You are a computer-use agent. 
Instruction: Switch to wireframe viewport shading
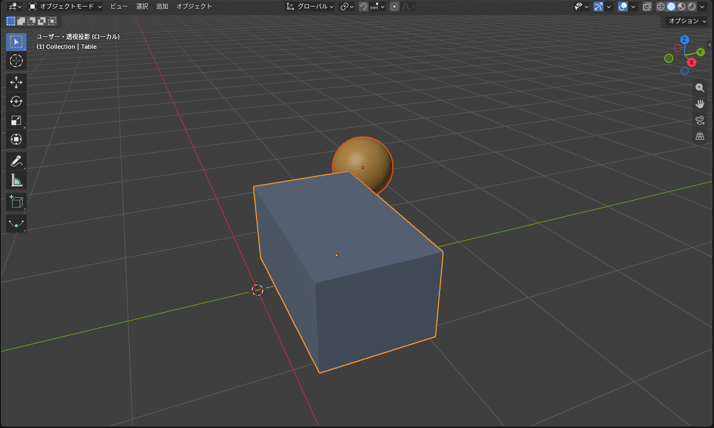661,7
